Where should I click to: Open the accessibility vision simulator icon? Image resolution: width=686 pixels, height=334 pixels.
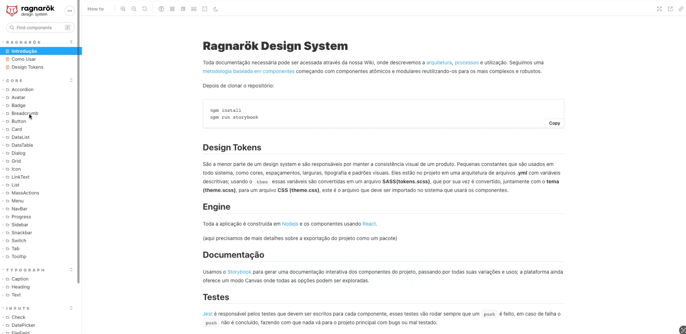[161, 9]
